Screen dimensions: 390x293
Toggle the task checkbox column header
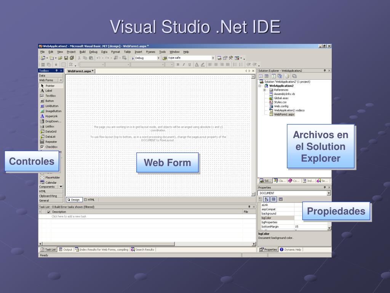coord(48,212)
